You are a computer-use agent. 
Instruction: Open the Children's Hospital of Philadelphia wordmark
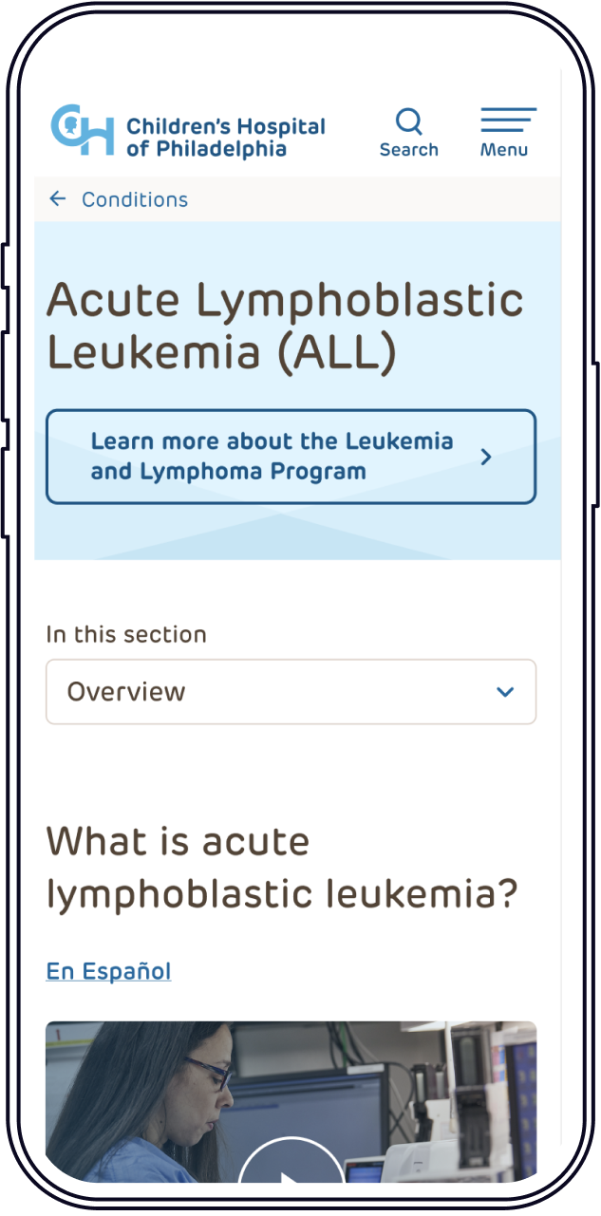(226, 138)
